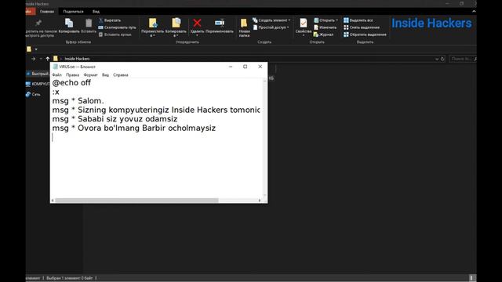Click the Notepad horizontal scrollbar thumb
Screen dimensions: 502x282
click(136, 201)
